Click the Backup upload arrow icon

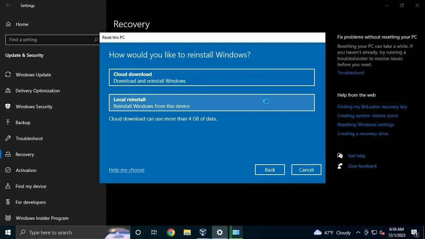[8, 122]
